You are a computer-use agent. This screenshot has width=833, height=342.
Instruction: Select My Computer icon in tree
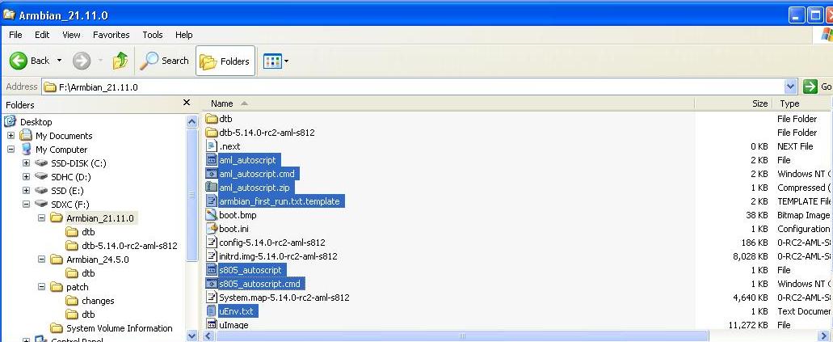pos(26,150)
